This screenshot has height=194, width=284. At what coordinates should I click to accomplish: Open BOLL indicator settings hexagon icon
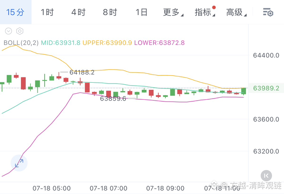[20, 31]
